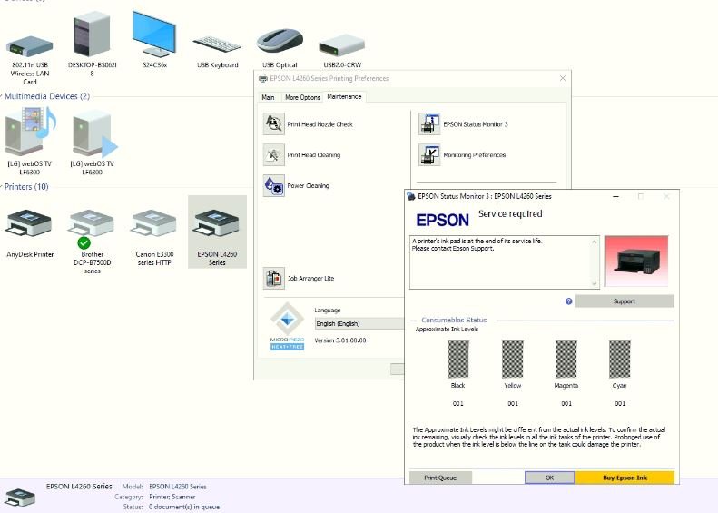
Task: Open the Language dropdown
Action: click(x=359, y=323)
